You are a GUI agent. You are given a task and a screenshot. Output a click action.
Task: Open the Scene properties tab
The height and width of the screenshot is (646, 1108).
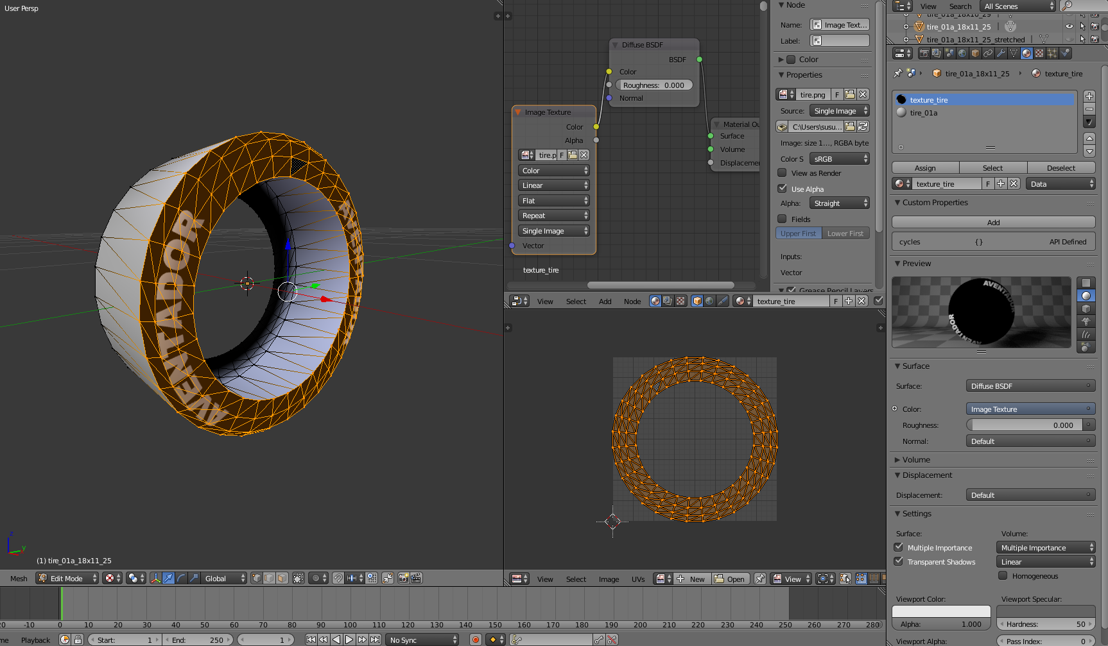point(949,53)
